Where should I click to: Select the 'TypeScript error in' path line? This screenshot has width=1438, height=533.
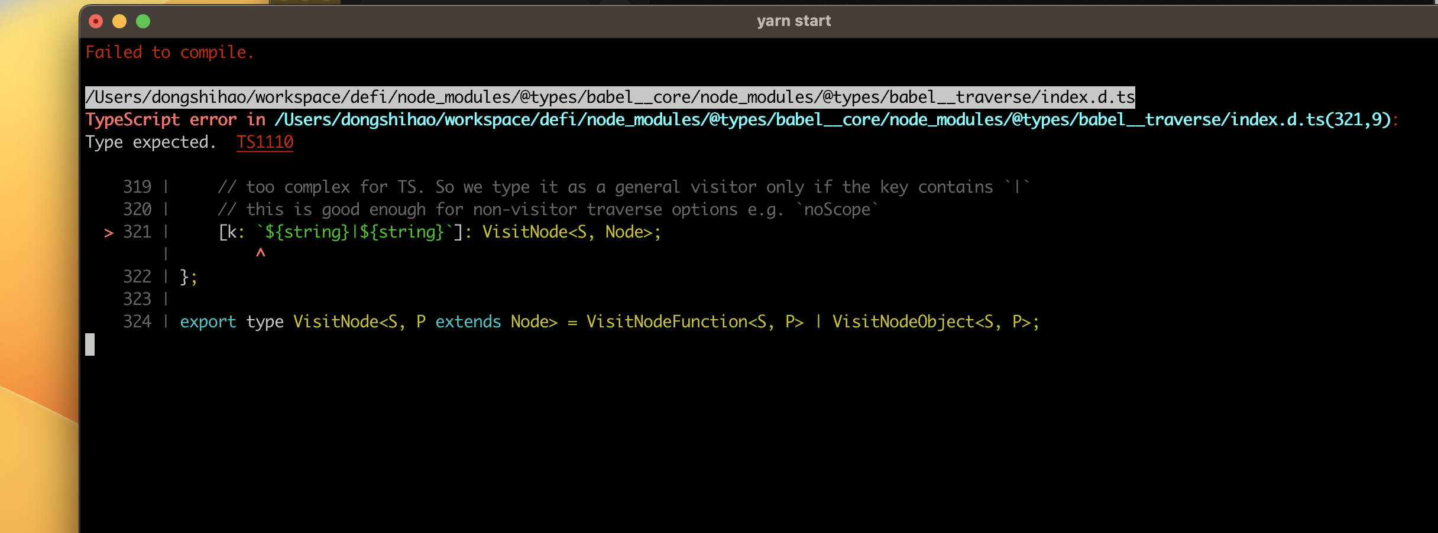739,119
